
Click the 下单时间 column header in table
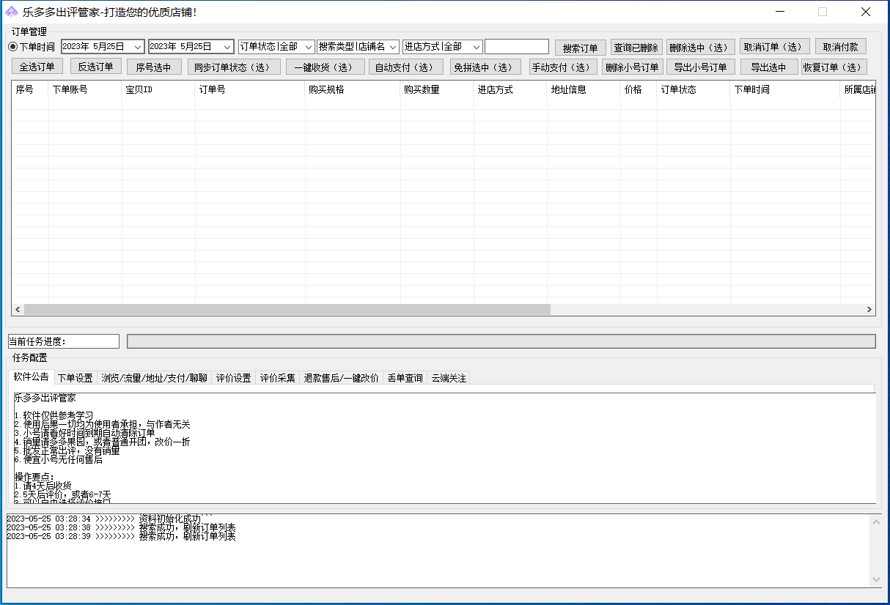[785, 89]
